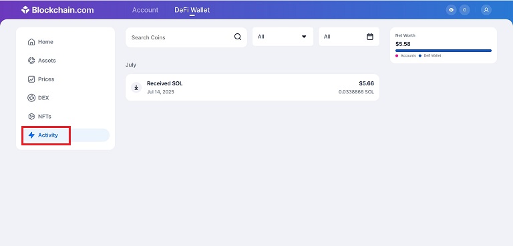
Task: Click the refresh icon in header
Action: pyautogui.click(x=465, y=10)
